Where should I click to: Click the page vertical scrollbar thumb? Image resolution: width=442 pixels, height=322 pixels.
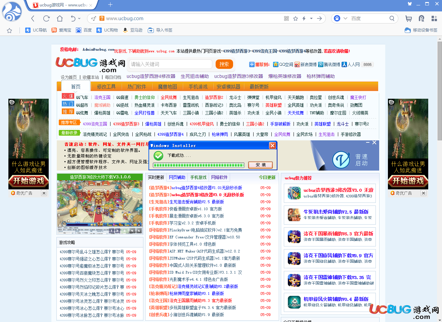click(x=439, y=90)
